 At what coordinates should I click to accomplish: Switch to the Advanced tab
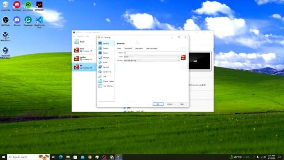pos(128,48)
